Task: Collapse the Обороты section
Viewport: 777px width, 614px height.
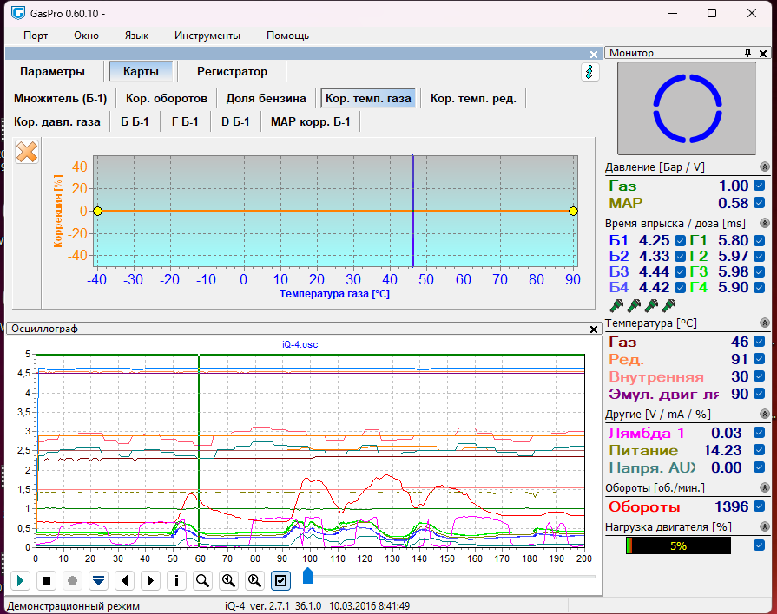Action: [765, 488]
